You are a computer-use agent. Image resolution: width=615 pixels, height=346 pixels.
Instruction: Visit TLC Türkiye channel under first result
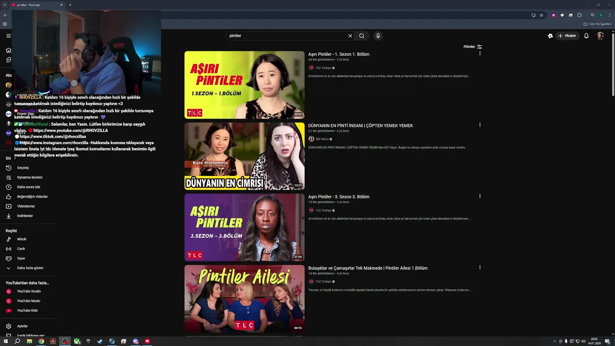(x=323, y=68)
